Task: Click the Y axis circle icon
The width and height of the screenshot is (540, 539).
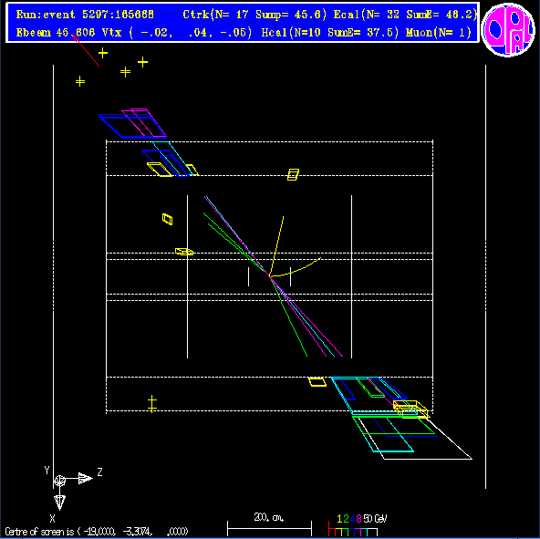Action: pyautogui.click(x=60, y=480)
